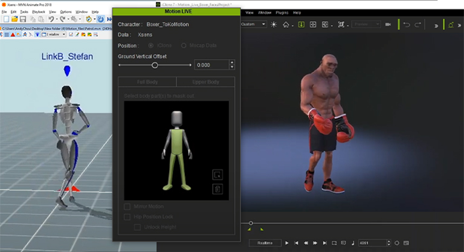Screen dimensions: 464x252
Task: Open the Custom layout dropdown
Action: (254, 25)
